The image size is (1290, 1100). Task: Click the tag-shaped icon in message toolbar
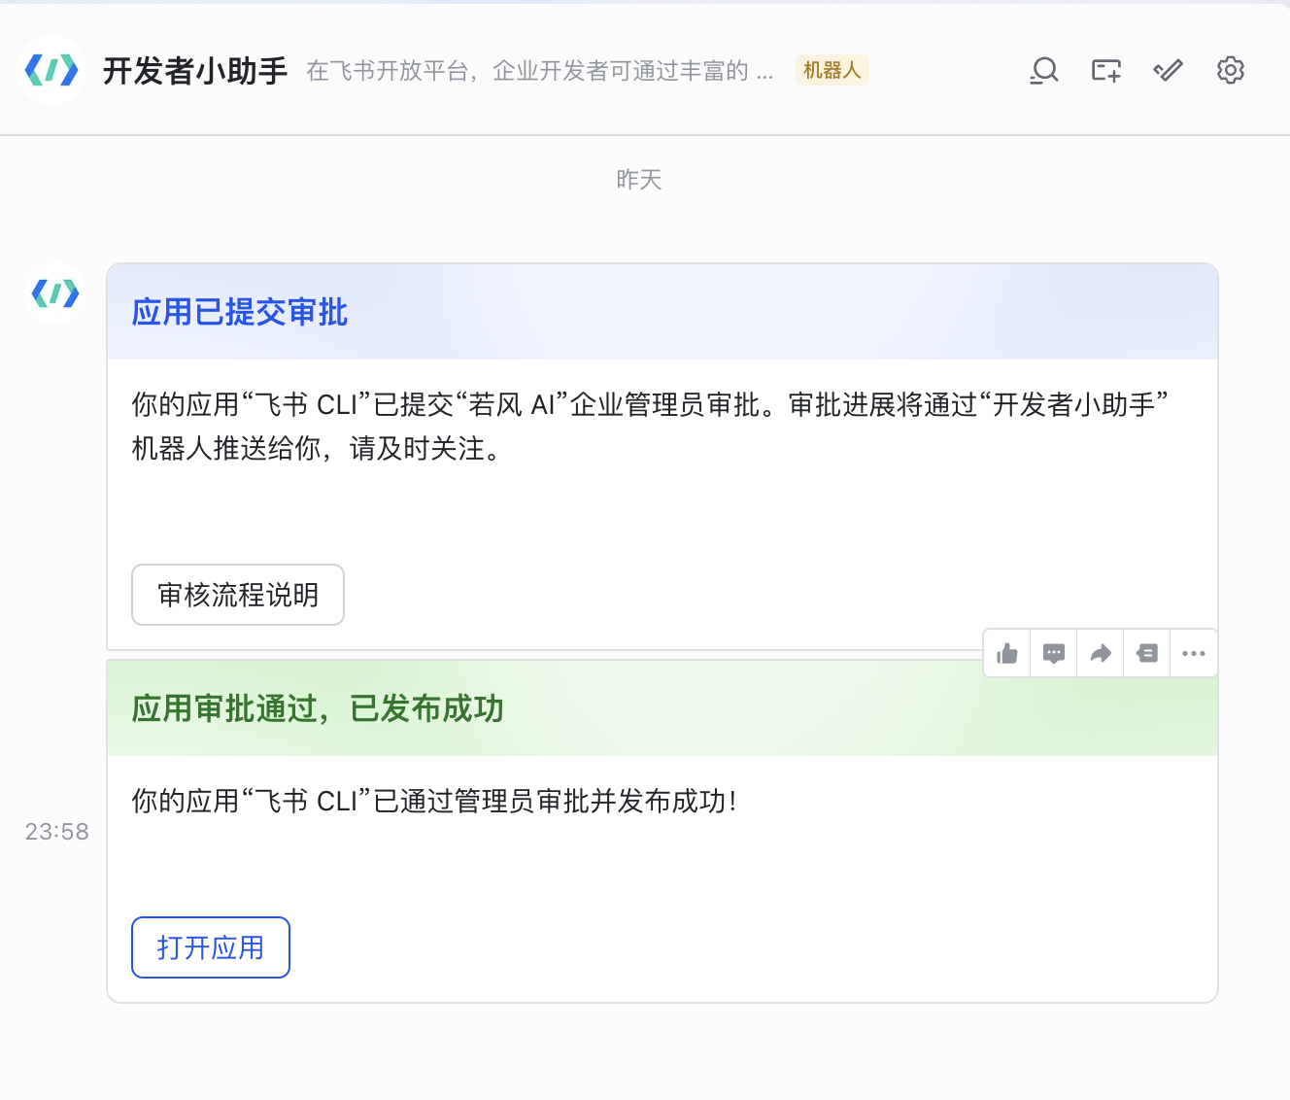pyautogui.click(x=1147, y=653)
